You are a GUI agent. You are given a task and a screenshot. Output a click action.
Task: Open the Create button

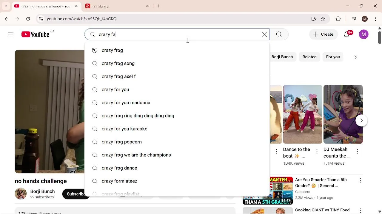pos(323,34)
